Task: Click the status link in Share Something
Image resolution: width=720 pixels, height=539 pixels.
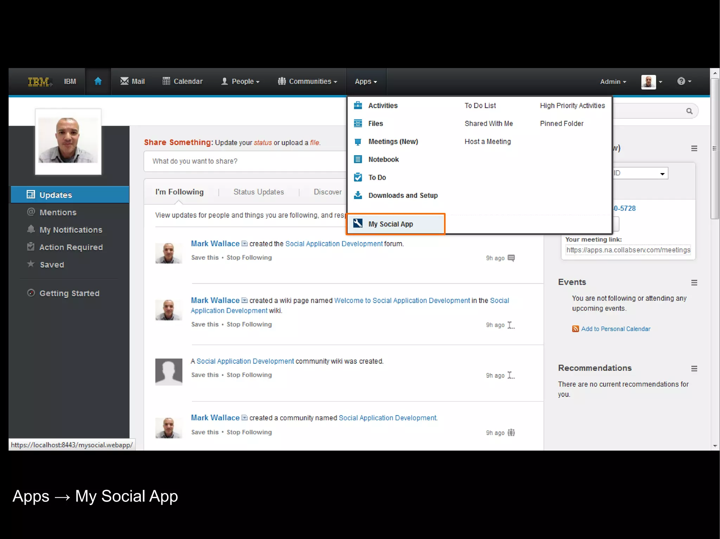Action: click(x=263, y=143)
